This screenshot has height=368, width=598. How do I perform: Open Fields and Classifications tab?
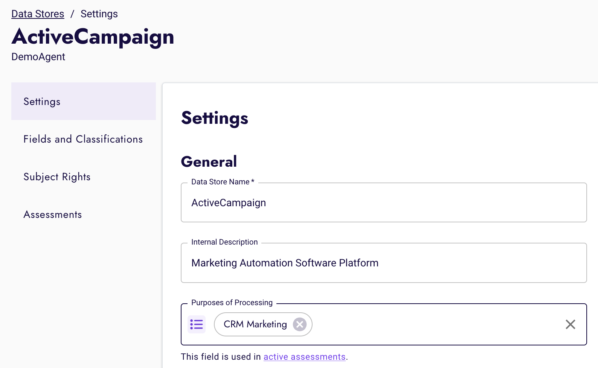click(x=84, y=139)
